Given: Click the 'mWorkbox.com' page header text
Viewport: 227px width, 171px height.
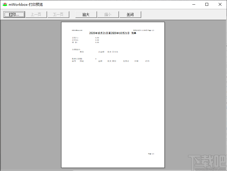Looking at the screenshot, I should [77, 30].
